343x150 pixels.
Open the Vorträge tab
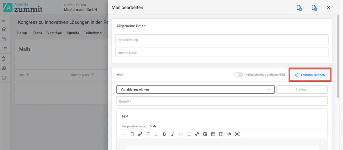[x=54, y=33]
